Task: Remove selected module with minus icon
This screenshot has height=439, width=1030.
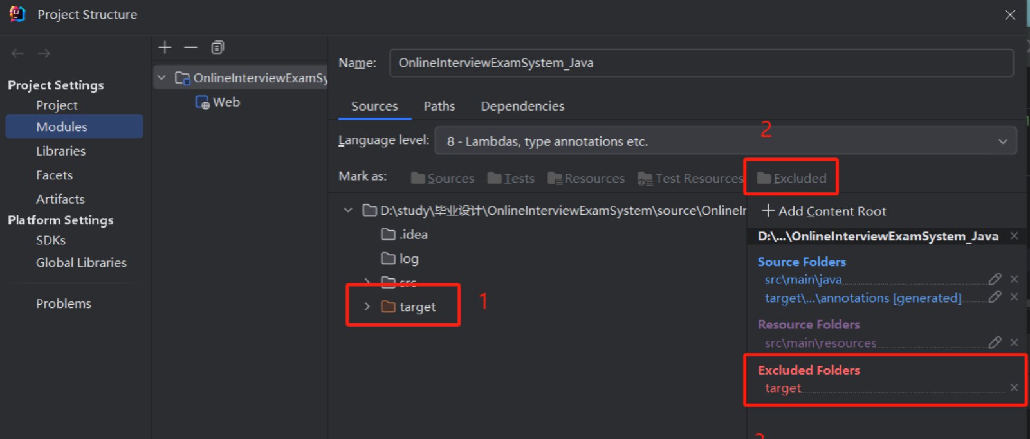Action: pyautogui.click(x=190, y=48)
